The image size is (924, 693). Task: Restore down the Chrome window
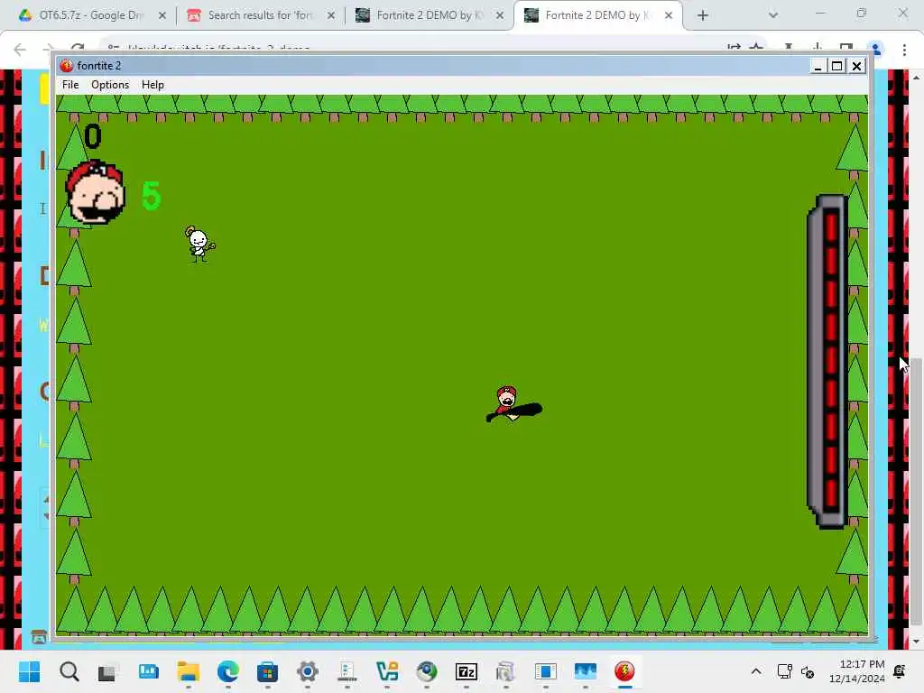862,13
